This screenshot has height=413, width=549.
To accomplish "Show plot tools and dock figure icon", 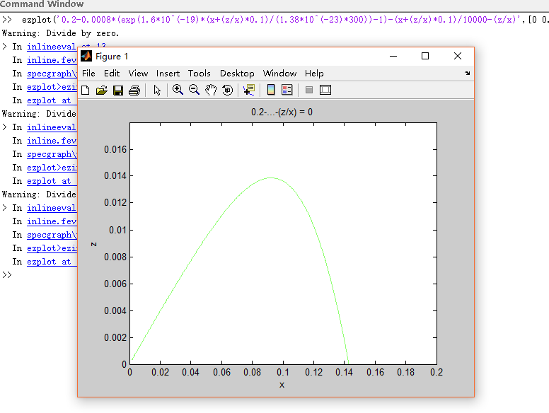I will pyautogui.click(x=325, y=90).
